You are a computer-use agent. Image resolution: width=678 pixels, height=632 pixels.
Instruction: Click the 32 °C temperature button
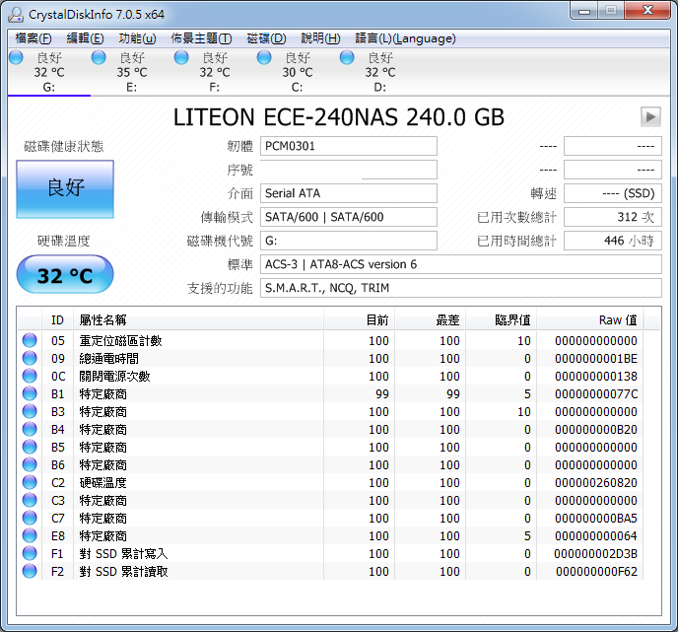click(x=65, y=274)
